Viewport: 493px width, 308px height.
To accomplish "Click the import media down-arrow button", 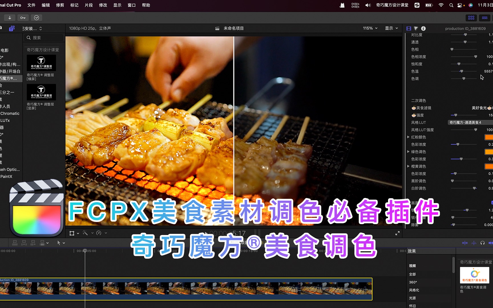I will pos(10,18).
